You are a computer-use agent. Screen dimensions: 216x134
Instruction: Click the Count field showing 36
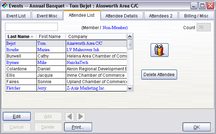204,27
